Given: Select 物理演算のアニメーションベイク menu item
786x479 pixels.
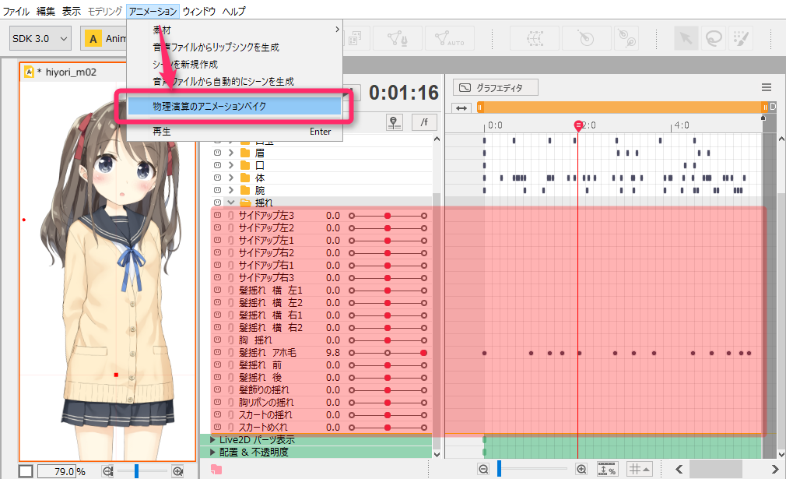Looking at the screenshot, I should [x=234, y=107].
